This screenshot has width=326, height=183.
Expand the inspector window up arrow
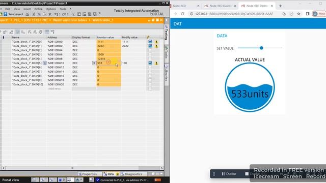click(161, 174)
